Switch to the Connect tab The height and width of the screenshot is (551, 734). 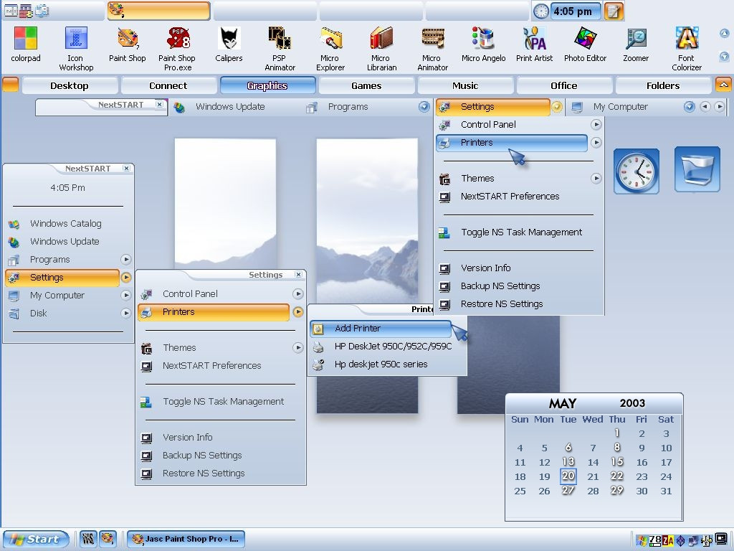click(x=168, y=86)
